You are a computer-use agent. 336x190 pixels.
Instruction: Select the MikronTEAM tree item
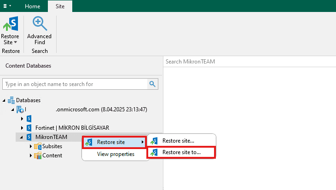pos(51,137)
